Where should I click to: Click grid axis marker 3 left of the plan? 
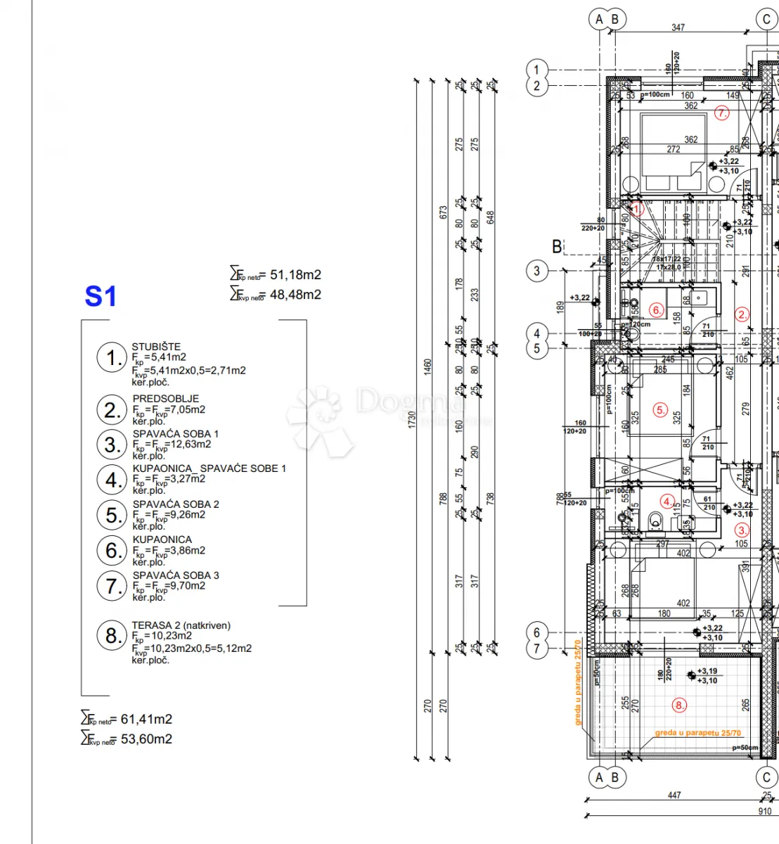click(537, 270)
